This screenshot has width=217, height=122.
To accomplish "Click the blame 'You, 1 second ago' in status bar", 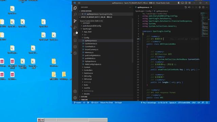I will 149,103.
